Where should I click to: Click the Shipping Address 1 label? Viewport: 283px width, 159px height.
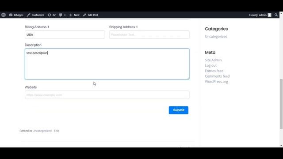pos(123,27)
